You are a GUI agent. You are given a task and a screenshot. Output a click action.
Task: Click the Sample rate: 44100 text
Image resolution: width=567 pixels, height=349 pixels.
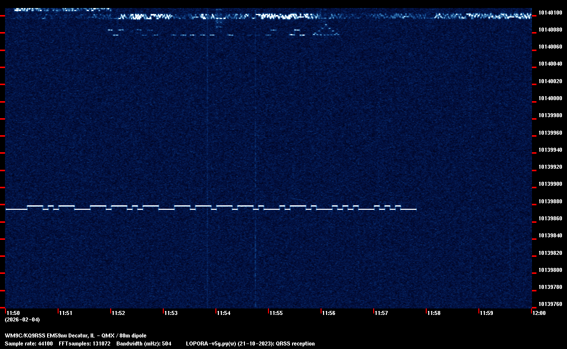coord(29,343)
